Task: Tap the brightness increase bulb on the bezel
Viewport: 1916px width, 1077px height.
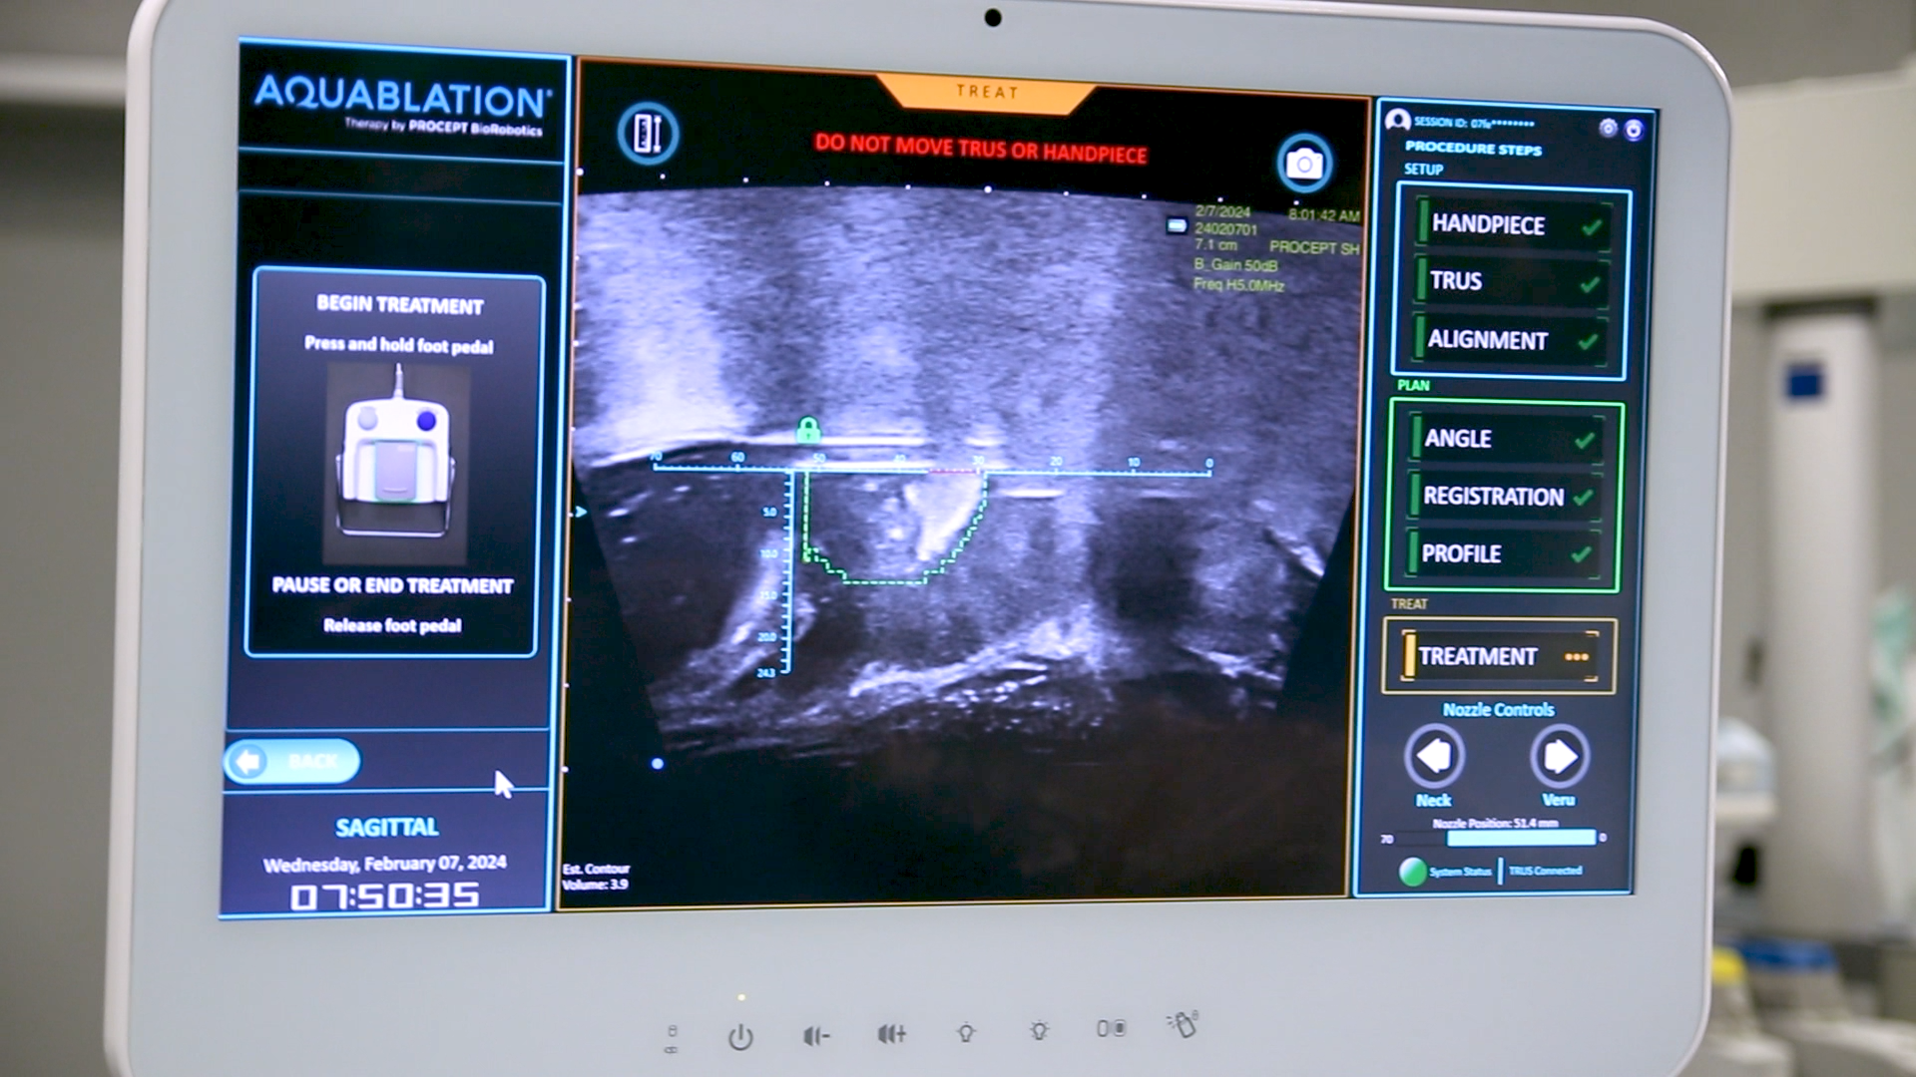Action: 1039,1030
